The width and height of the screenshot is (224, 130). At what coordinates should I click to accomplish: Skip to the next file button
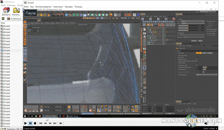pos(55,123)
